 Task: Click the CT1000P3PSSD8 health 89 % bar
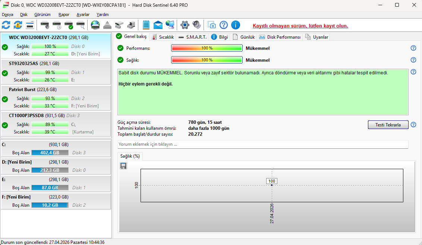point(50,124)
